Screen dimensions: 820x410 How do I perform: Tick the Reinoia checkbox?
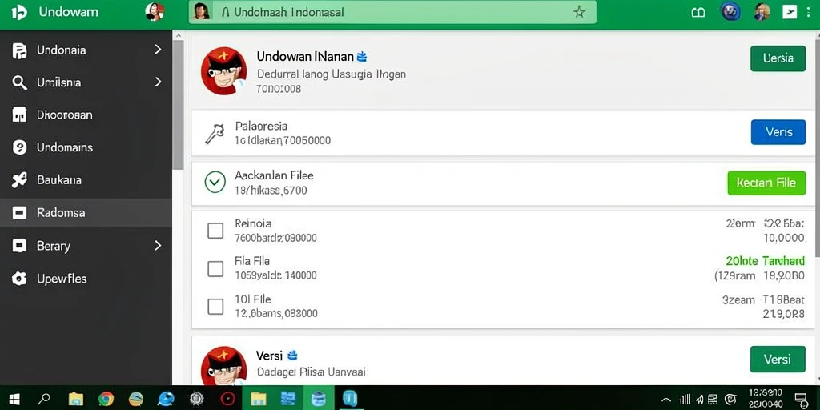(215, 230)
